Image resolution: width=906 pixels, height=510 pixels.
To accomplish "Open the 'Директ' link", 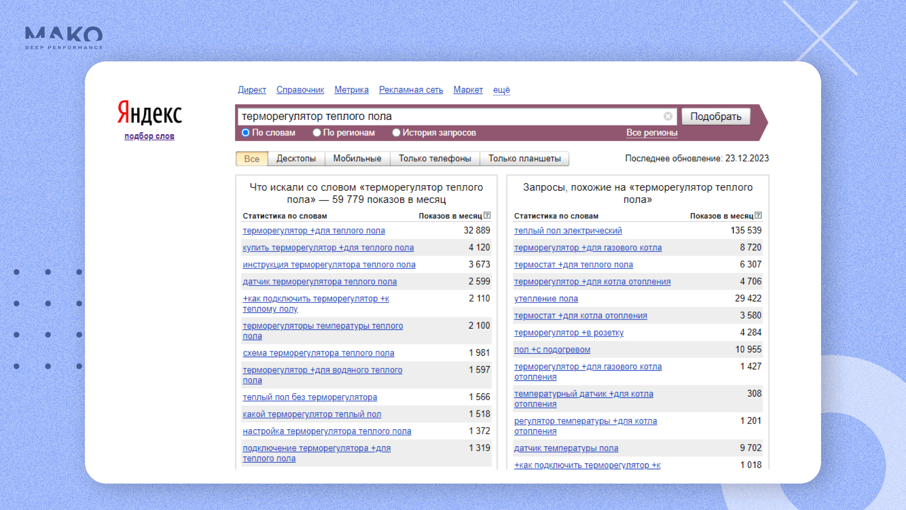I will [x=252, y=90].
